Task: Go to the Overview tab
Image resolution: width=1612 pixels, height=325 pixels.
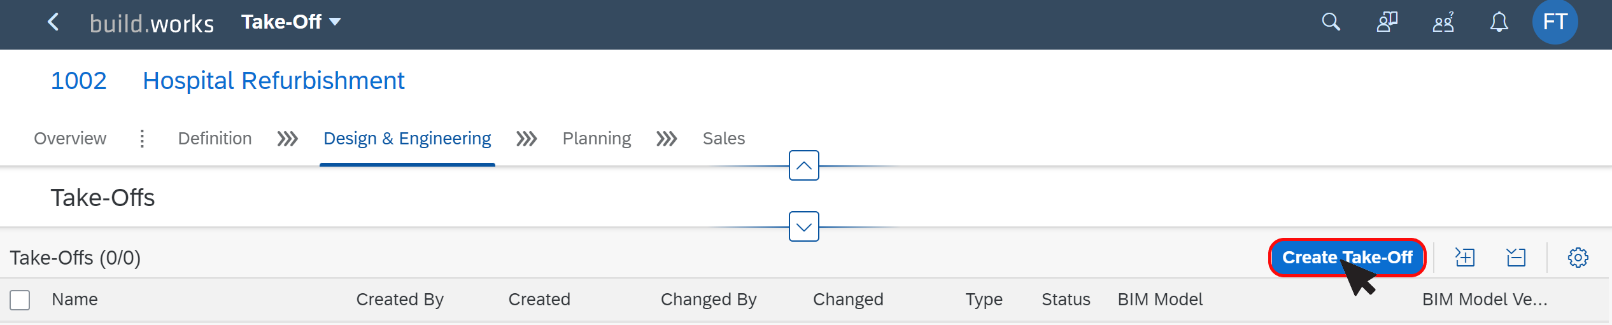Action: pyautogui.click(x=70, y=139)
